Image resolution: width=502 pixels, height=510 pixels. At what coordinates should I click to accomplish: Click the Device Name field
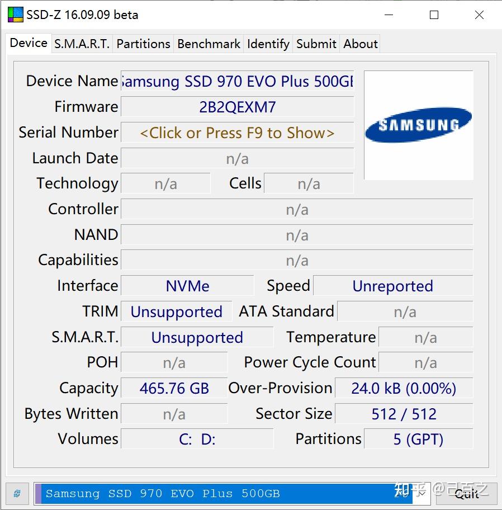coord(238,81)
